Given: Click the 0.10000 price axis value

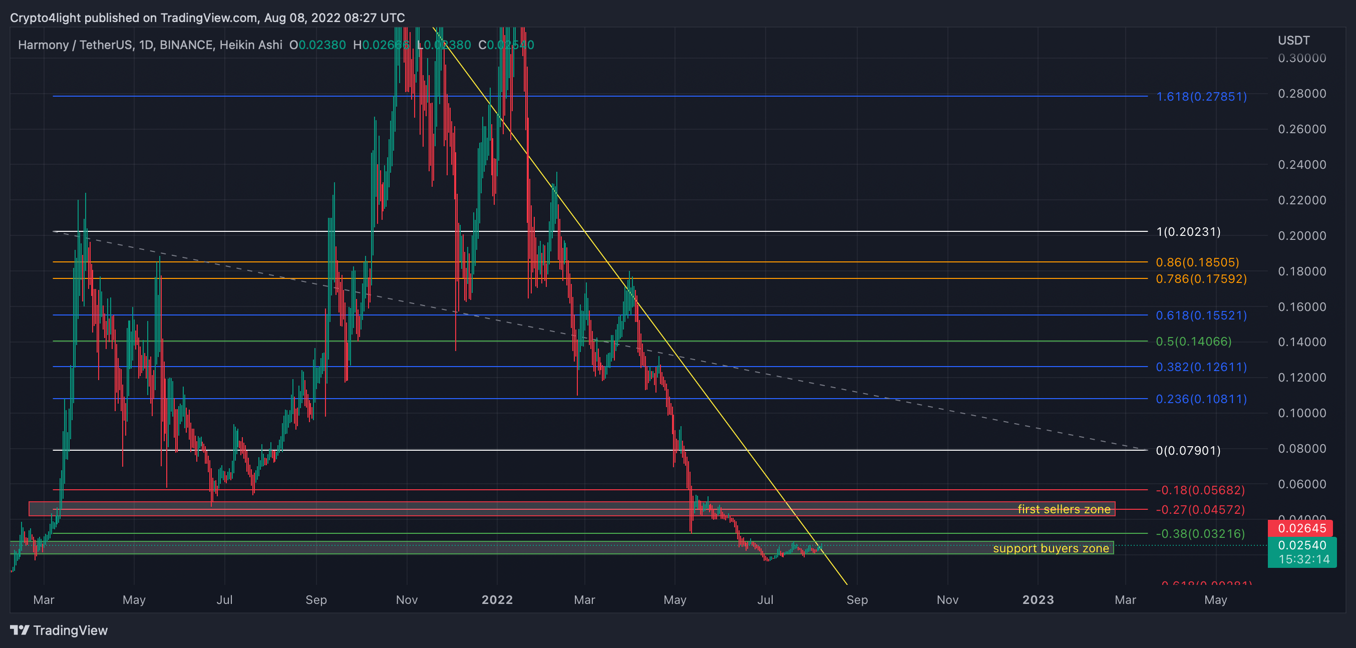Looking at the screenshot, I should [1302, 413].
